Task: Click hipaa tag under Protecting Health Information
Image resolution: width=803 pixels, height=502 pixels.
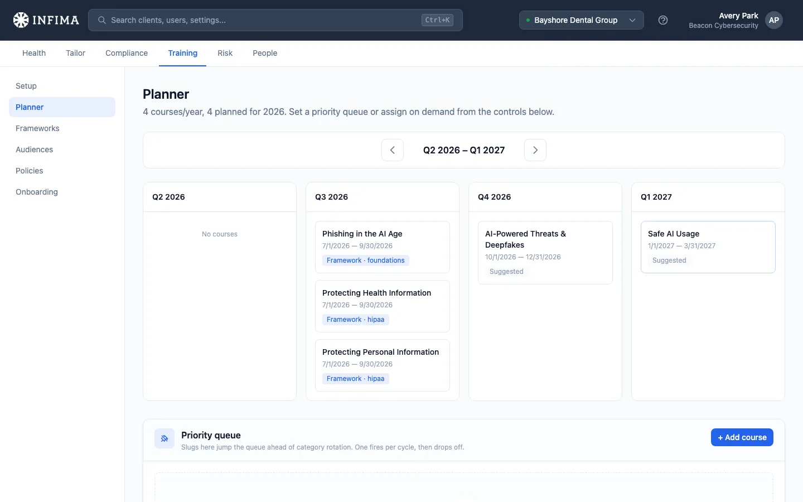Action: point(356,320)
